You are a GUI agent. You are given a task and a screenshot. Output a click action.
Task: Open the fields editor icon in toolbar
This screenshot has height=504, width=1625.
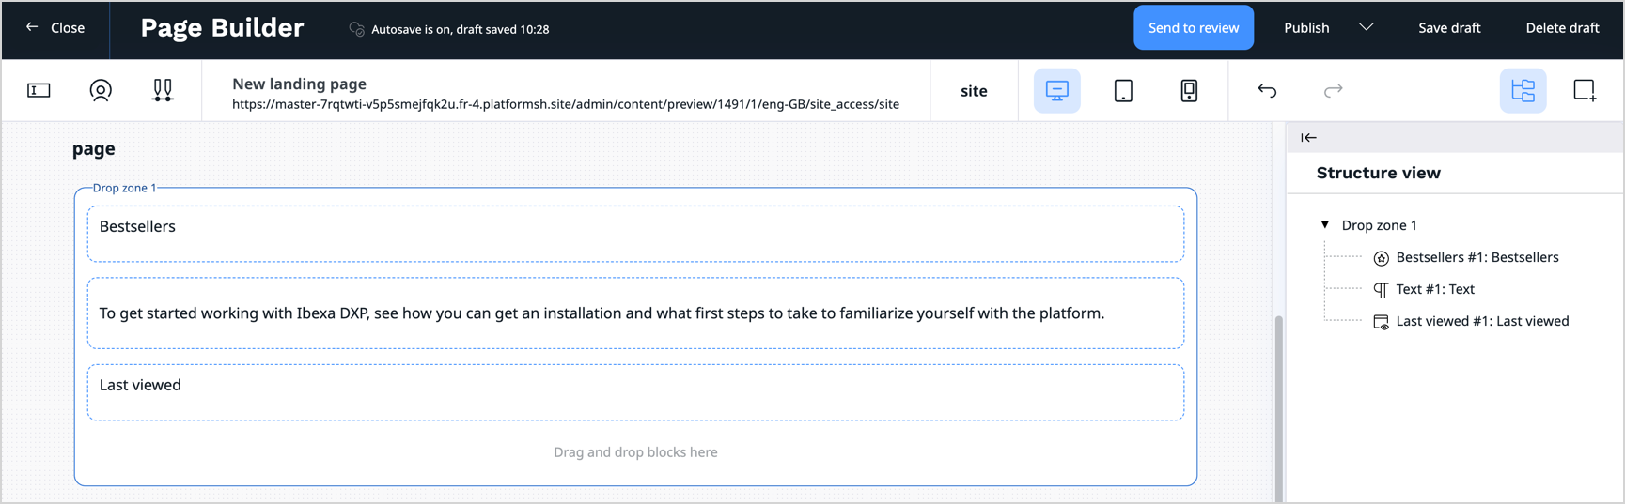coord(39,90)
